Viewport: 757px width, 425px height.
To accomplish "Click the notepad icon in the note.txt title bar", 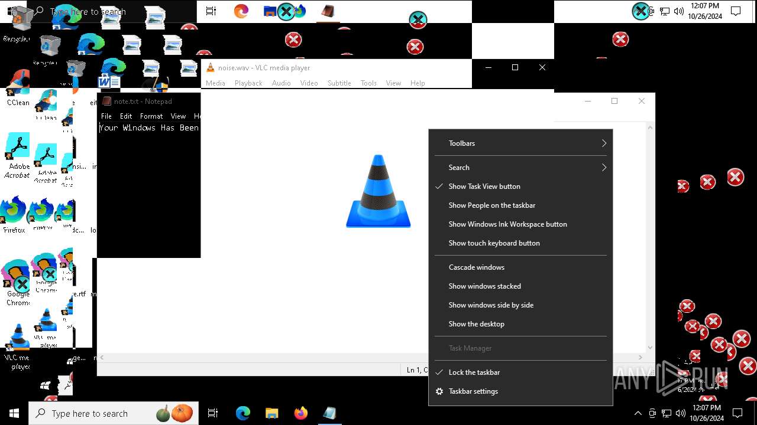I will (x=106, y=101).
